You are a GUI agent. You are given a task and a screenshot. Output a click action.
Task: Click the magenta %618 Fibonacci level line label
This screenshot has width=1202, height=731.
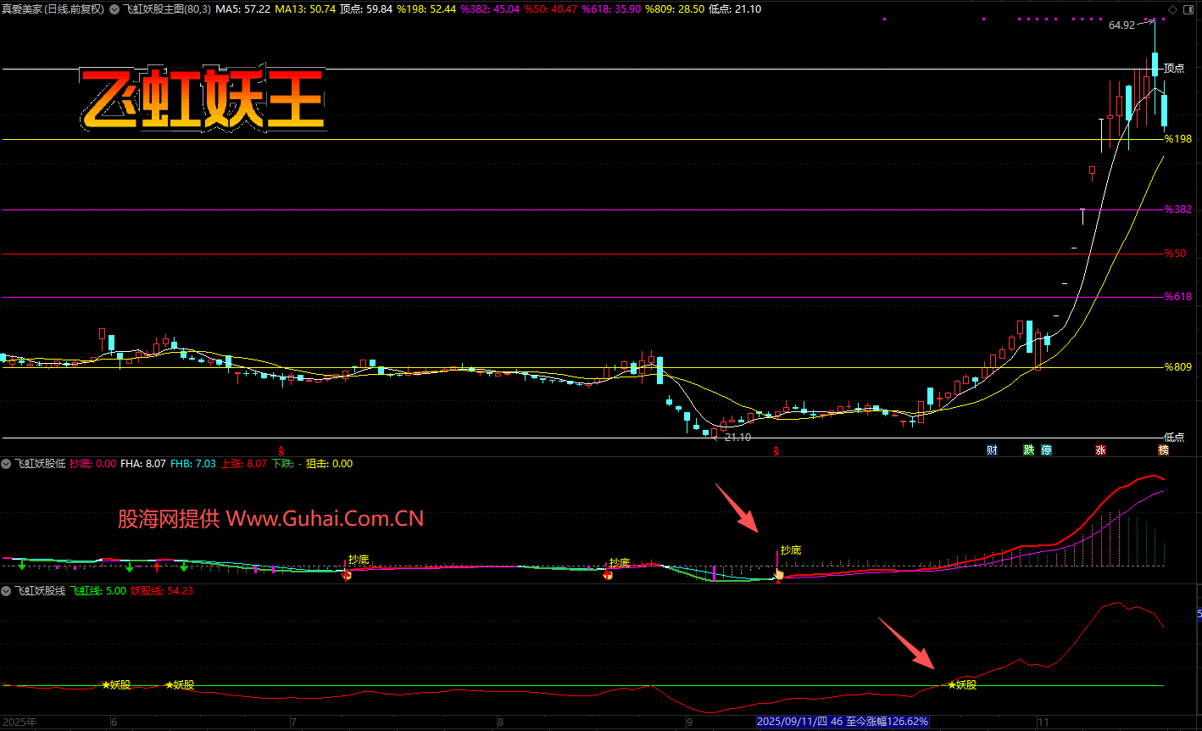pos(1177,297)
